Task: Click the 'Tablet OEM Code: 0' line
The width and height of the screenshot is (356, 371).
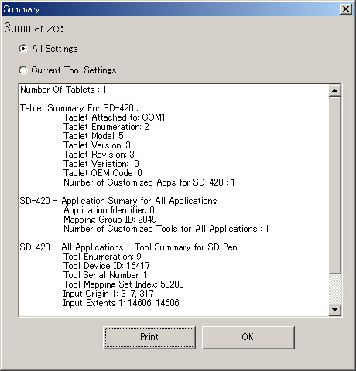Action: 103,173
